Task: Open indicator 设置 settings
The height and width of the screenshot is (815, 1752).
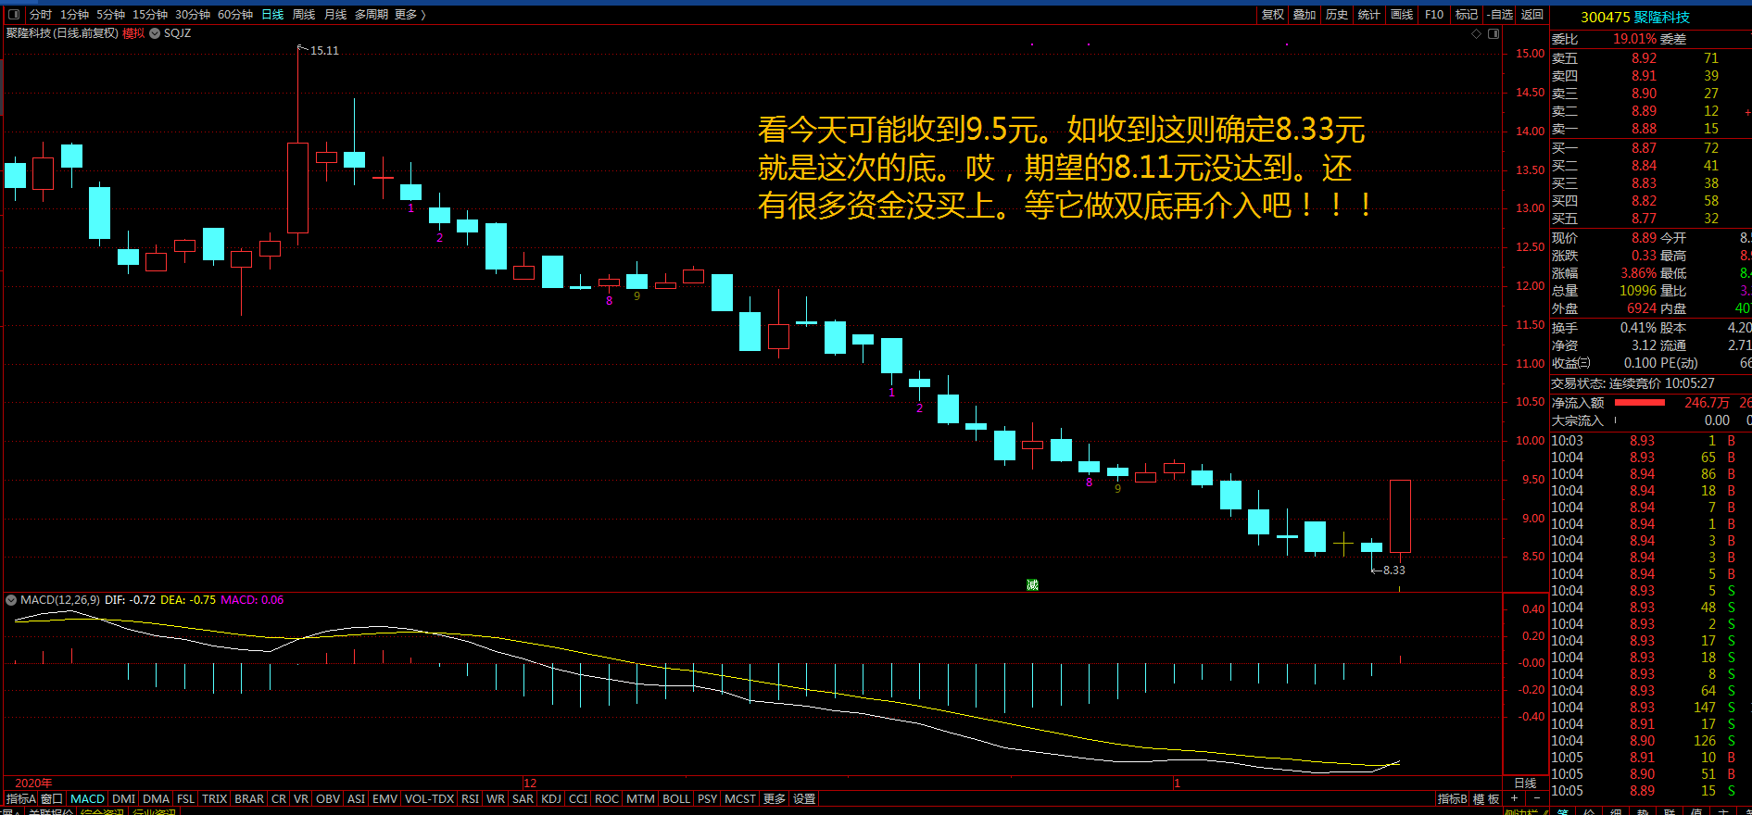Action: 804,798
